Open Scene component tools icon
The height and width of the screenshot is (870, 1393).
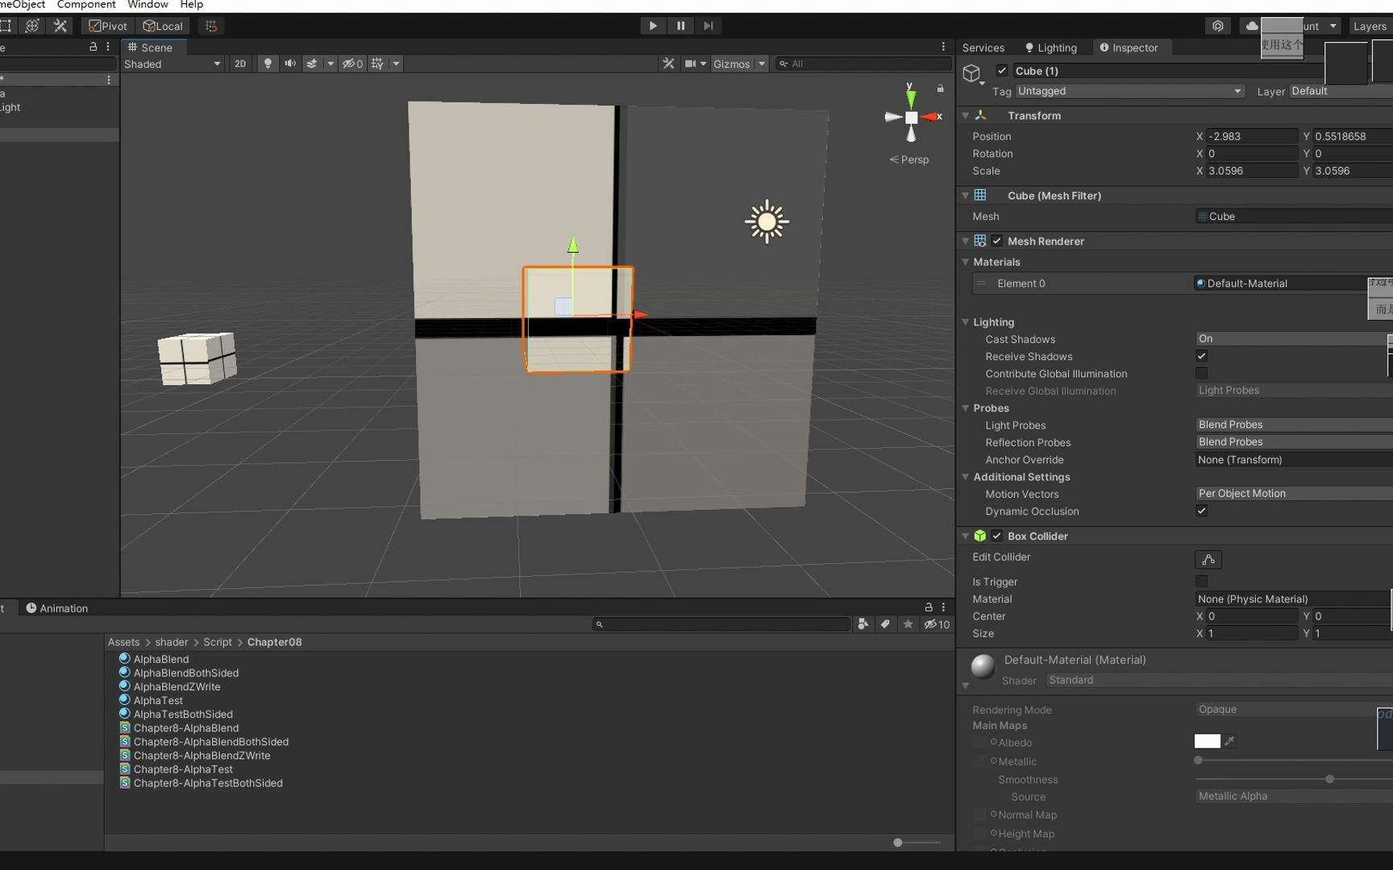[668, 64]
